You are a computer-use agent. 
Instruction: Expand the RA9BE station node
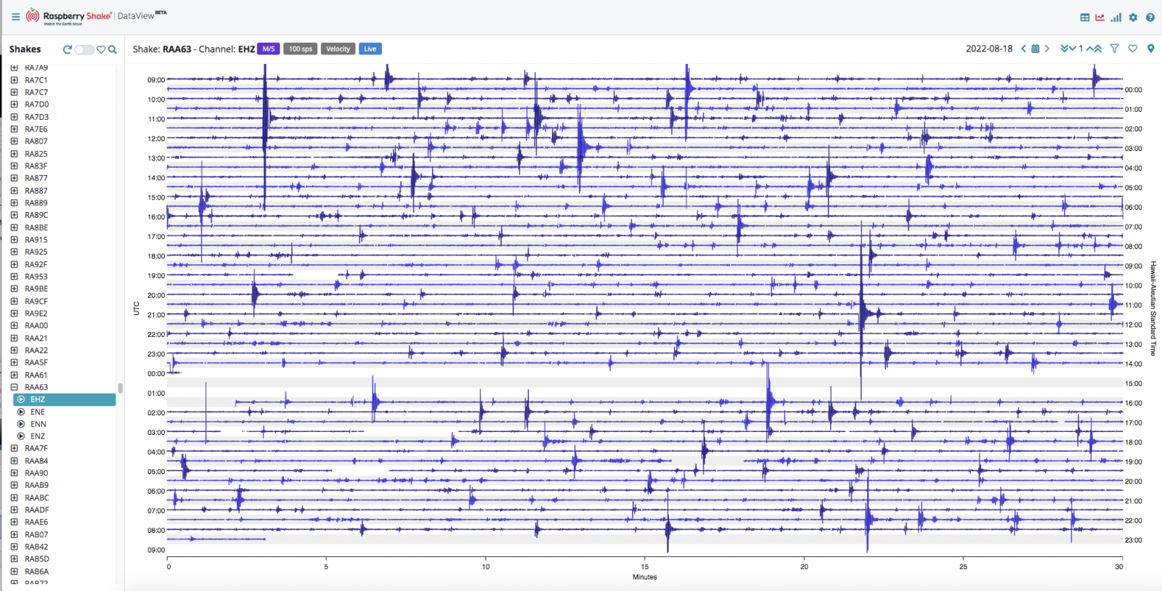tap(14, 289)
